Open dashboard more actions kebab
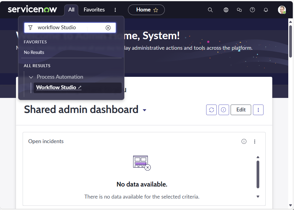 (258, 110)
